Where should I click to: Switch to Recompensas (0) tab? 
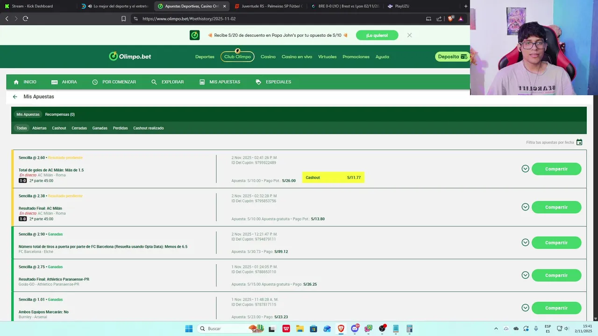(60, 114)
